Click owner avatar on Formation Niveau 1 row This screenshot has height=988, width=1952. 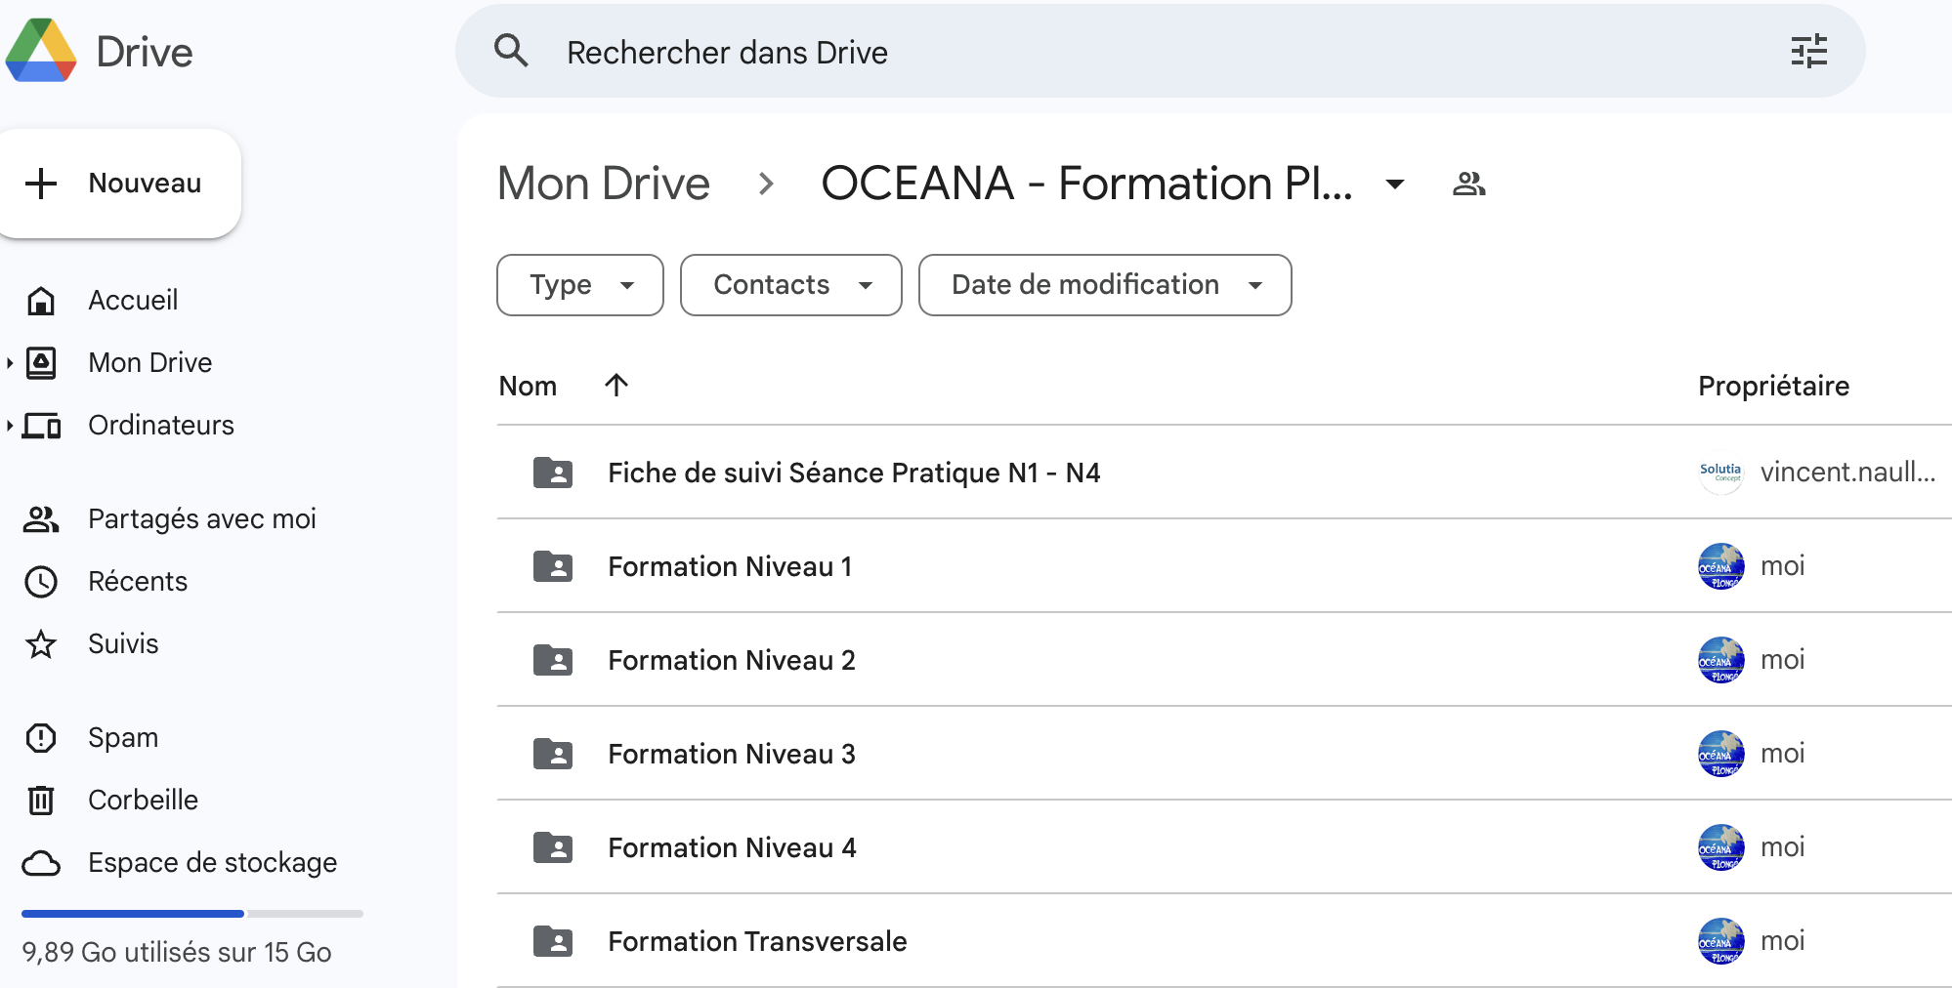coord(1720,566)
